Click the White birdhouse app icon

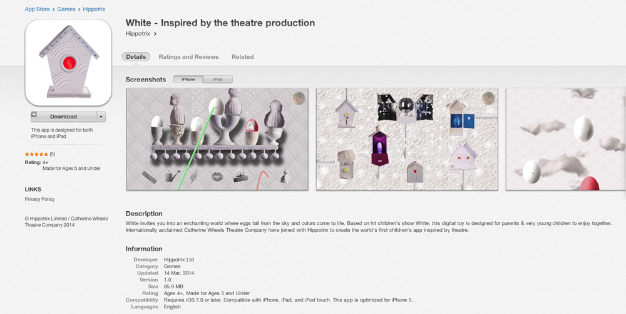click(68, 62)
